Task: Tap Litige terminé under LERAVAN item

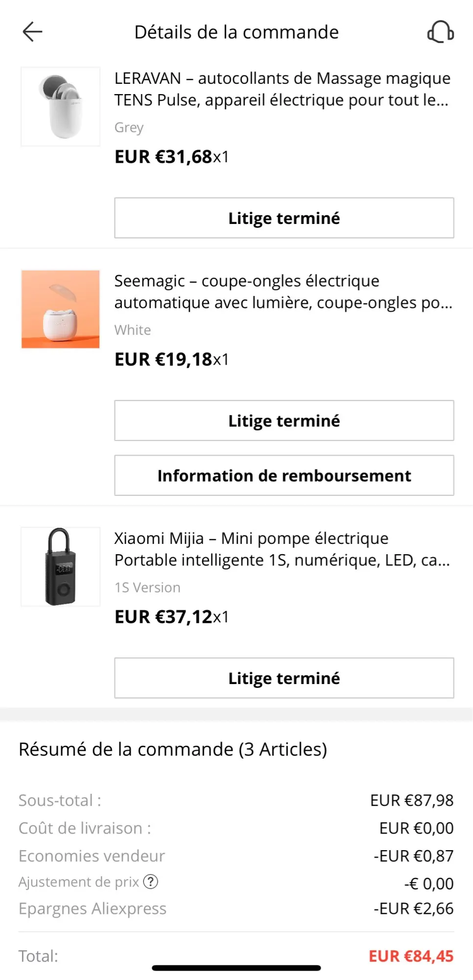Action: (x=284, y=218)
